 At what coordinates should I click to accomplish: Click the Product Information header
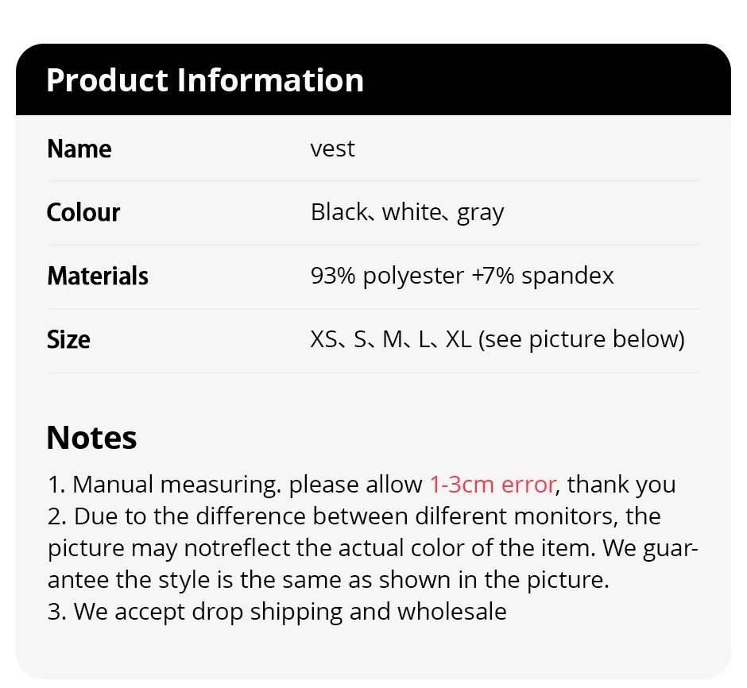point(205,80)
